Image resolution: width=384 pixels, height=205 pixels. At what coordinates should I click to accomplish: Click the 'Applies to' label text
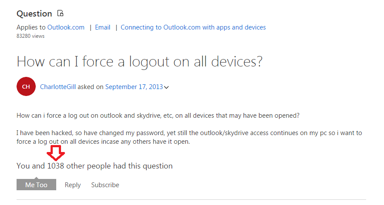click(31, 27)
